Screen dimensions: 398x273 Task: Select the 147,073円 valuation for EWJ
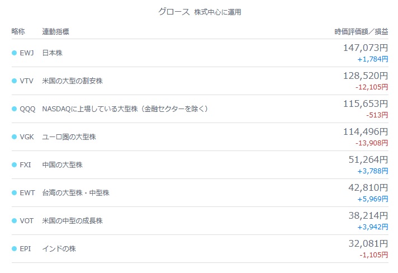click(x=366, y=48)
